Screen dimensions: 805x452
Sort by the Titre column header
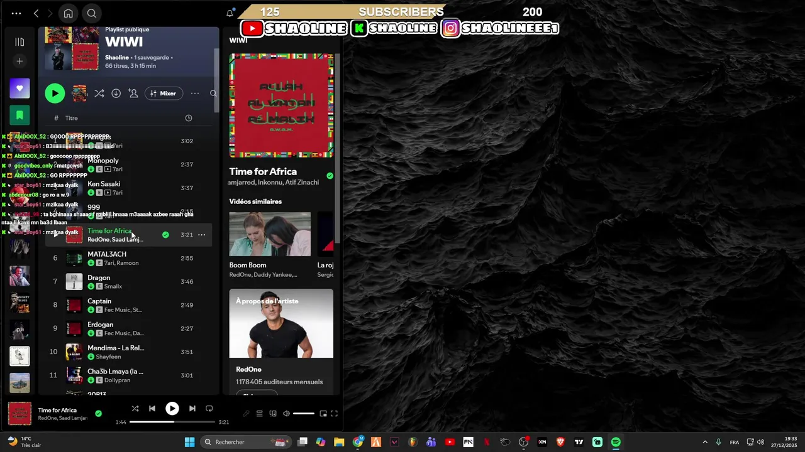(72, 118)
